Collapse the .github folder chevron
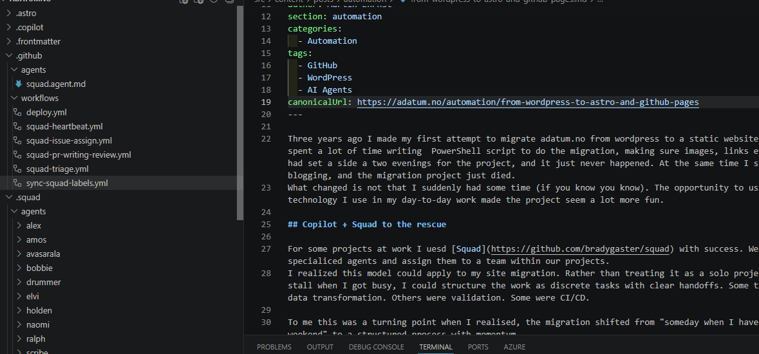 (9, 56)
